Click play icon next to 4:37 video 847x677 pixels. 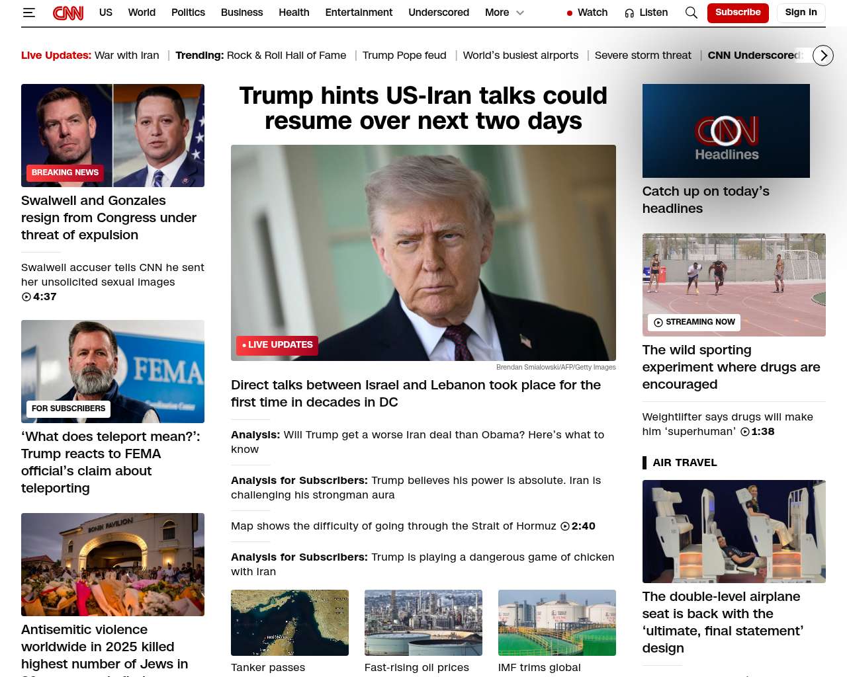coord(26,297)
